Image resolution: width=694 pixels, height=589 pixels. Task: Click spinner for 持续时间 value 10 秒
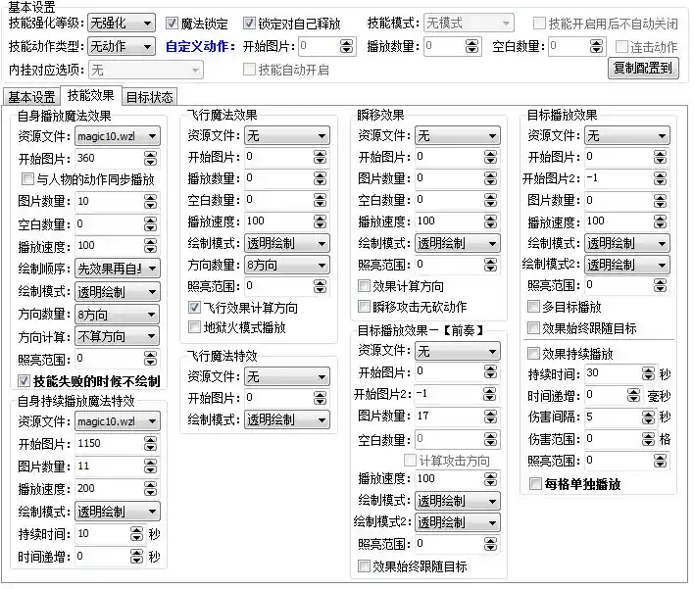pyautogui.click(x=137, y=534)
